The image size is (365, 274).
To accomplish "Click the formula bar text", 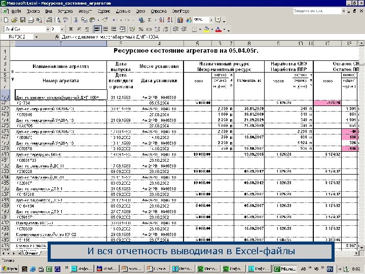I will click(x=110, y=37).
